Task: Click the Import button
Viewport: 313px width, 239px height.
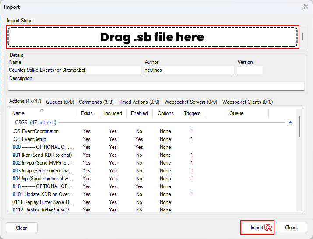Action: coord(257,228)
